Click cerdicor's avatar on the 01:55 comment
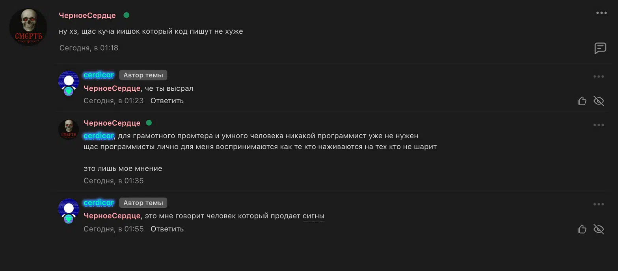 click(69, 211)
